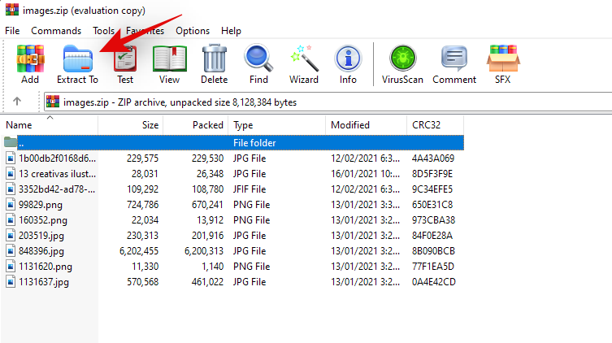Viewport: 612px width, 343px height.
Task: Go up one level arrow
Action: pyautogui.click(x=17, y=102)
